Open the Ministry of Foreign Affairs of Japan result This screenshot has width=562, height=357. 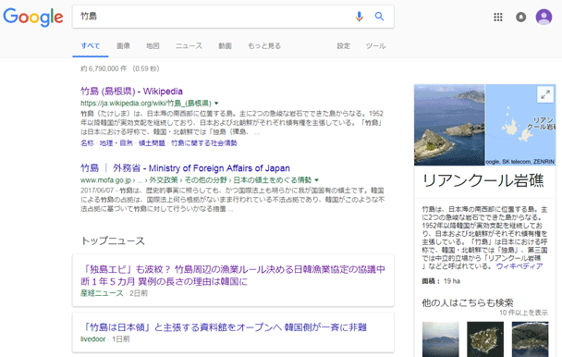pyautogui.click(x=185, y=168)
